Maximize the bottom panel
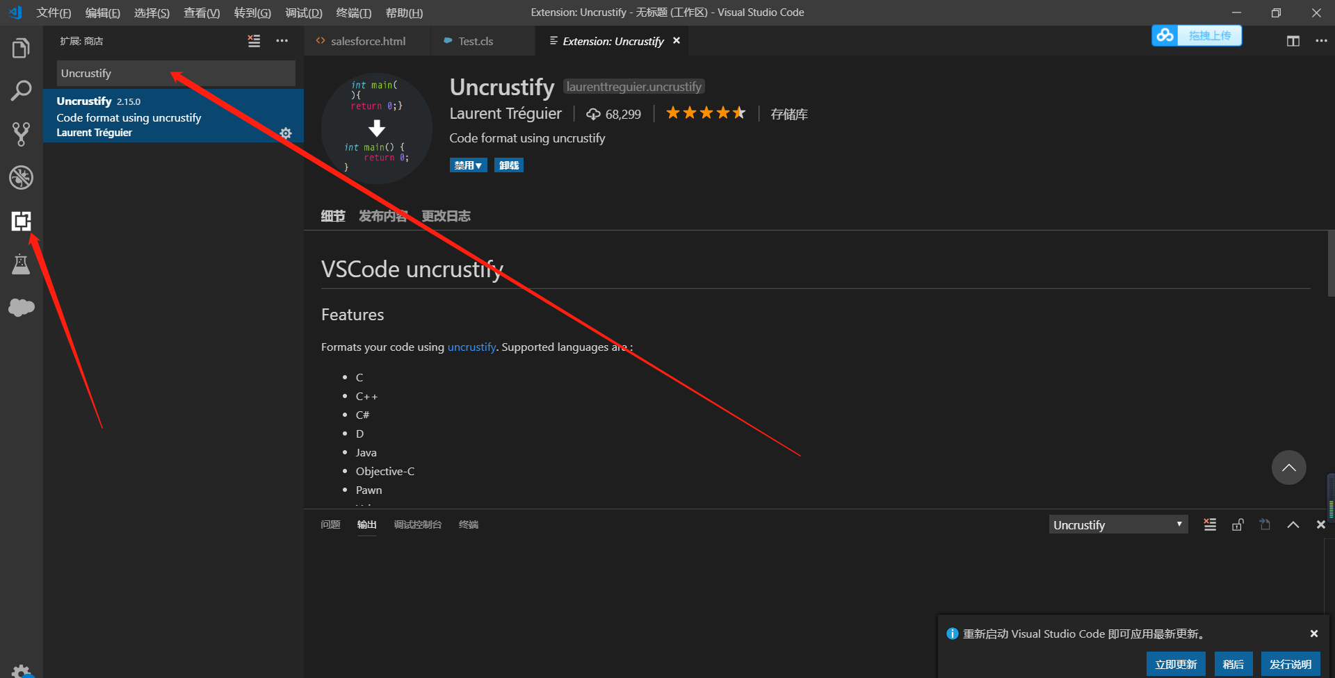Screen dimensions: 1335x678 click(1293, 524)
